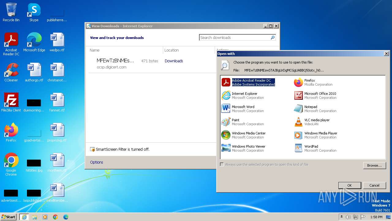Click the Internet Explorer taskbar icon
The image size is (392, 221).
pos(24,217)
